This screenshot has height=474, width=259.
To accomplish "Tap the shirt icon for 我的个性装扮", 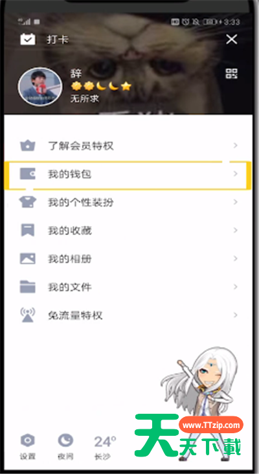I will click(x=27, y=202).
